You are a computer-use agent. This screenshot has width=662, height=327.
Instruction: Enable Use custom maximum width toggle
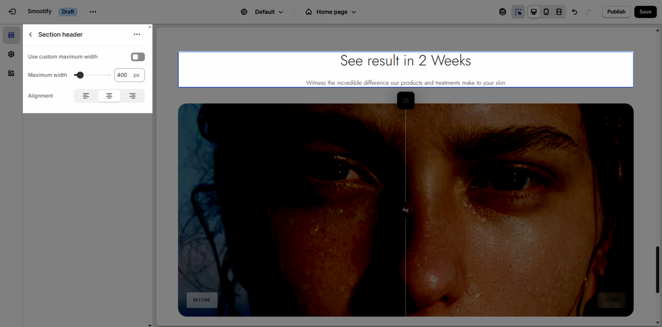tap(138, 57)
